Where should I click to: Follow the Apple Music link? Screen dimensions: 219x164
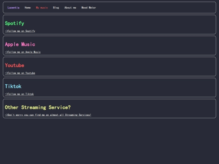[x=23, y=52]
